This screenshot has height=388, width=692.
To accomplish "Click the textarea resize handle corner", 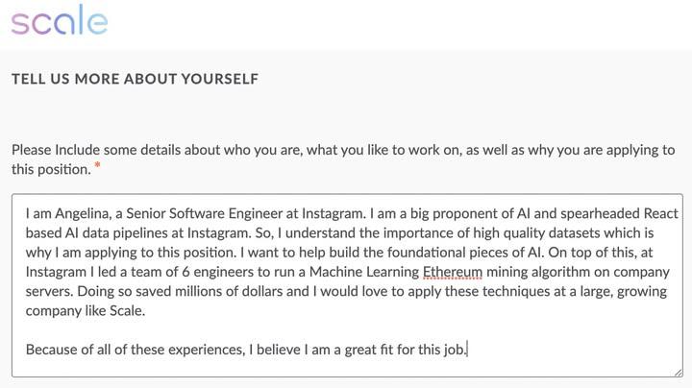I will 677,372.
